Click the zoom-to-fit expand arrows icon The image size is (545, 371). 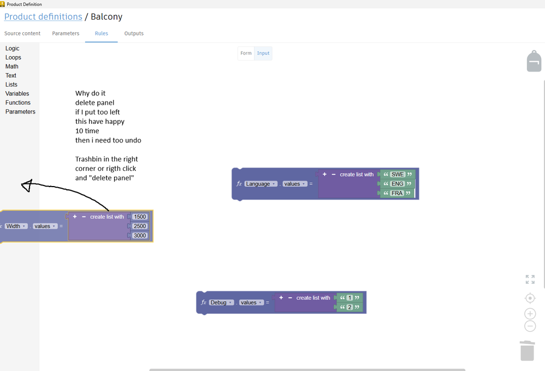[x=530, y=279]
